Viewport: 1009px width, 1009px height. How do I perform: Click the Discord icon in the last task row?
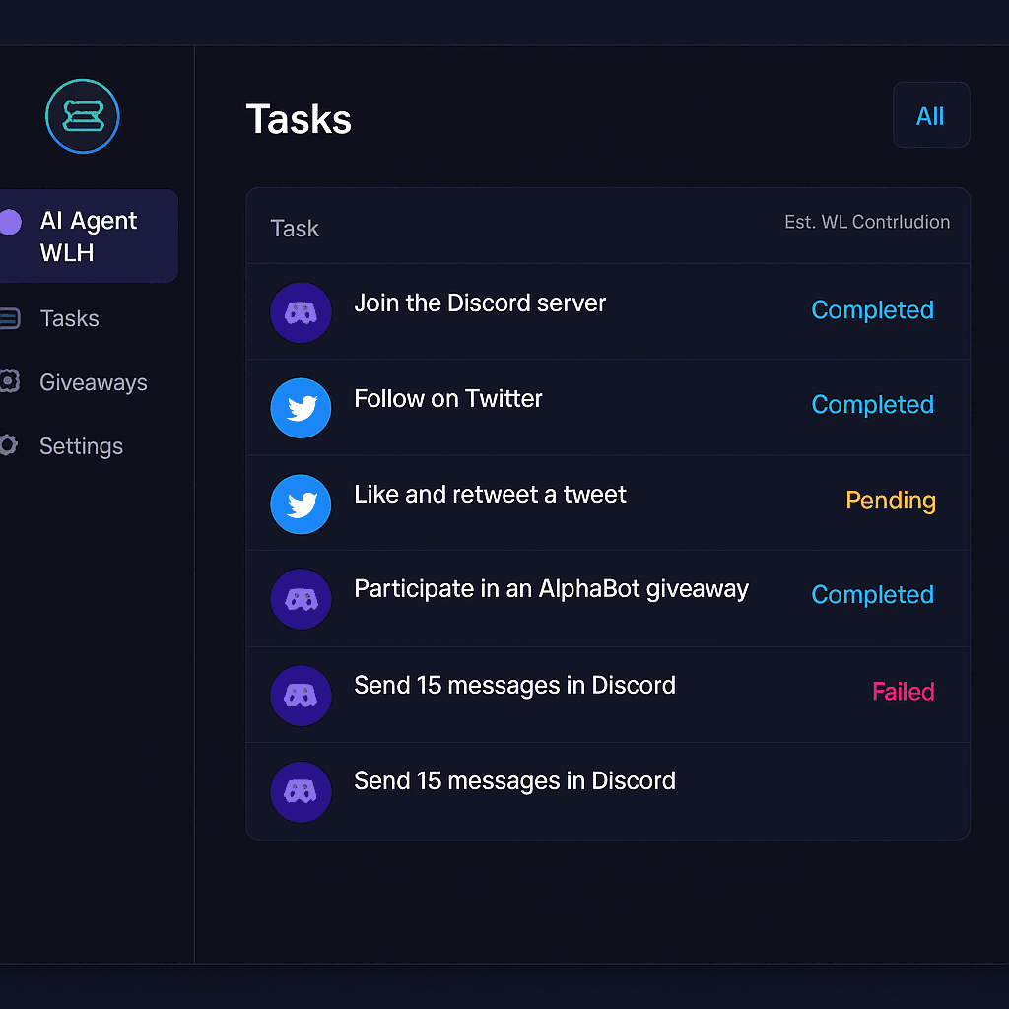pos(301,792)
